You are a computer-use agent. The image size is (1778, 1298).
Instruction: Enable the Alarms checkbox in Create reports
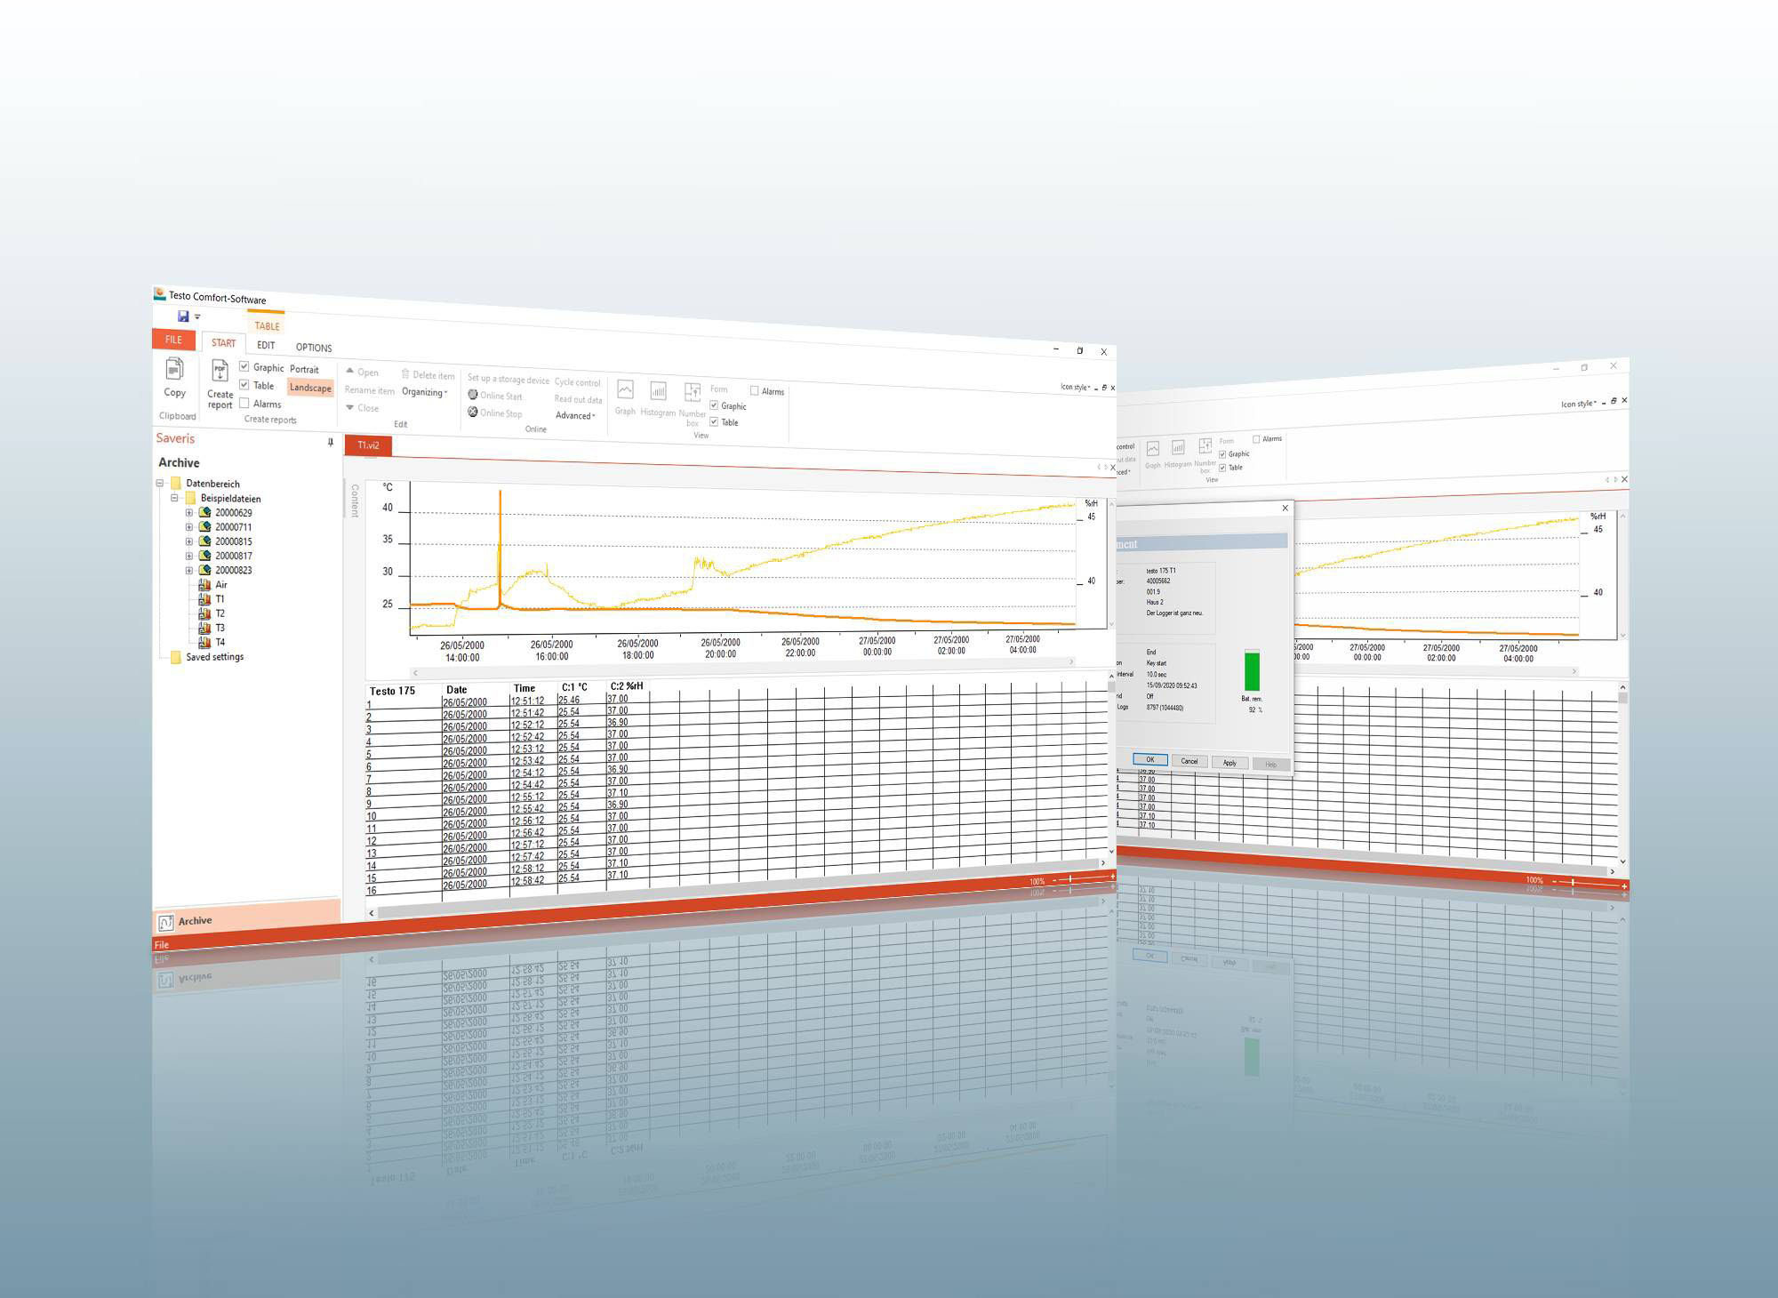(x=244, y=403)
